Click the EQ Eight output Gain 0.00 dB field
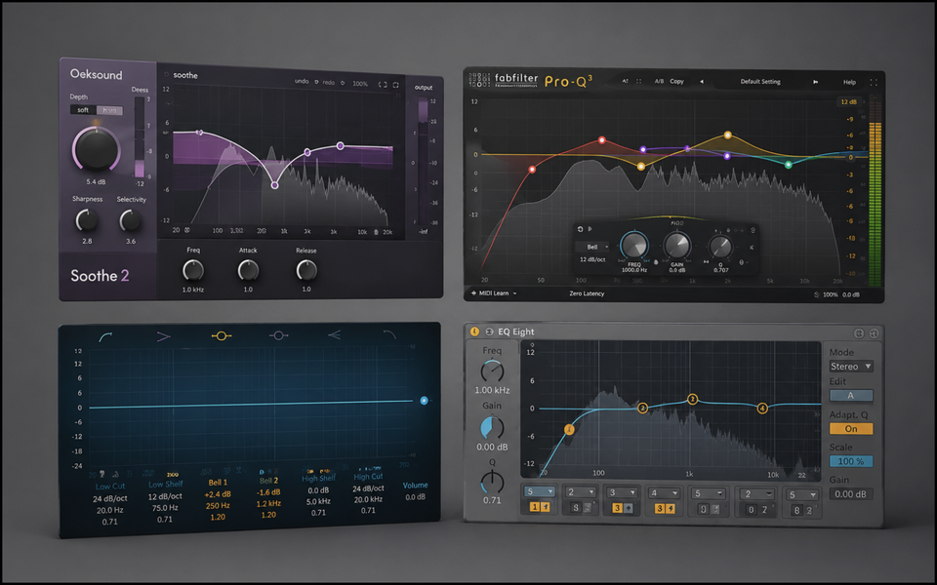 [x=851, y=494]
